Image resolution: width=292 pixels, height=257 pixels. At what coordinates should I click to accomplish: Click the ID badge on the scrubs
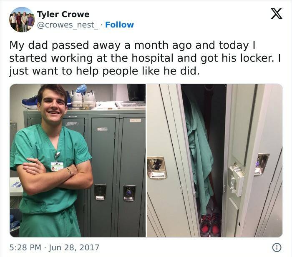pos(57,167)
